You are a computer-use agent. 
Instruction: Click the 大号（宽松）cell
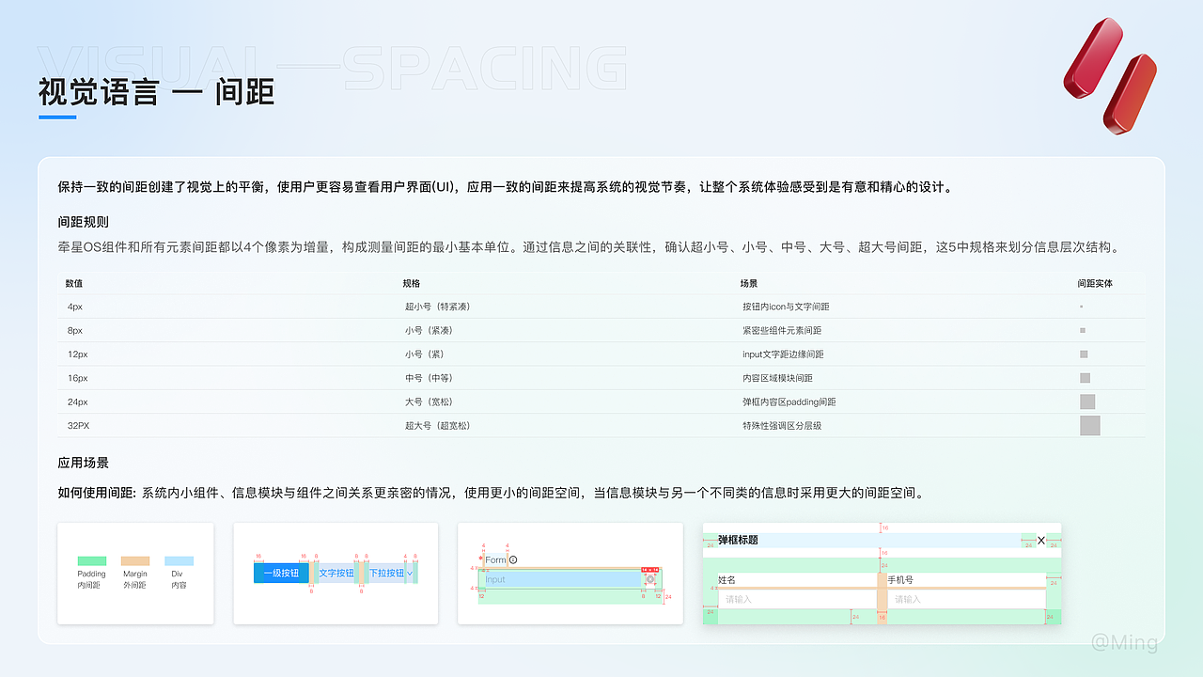coord(429,401)
